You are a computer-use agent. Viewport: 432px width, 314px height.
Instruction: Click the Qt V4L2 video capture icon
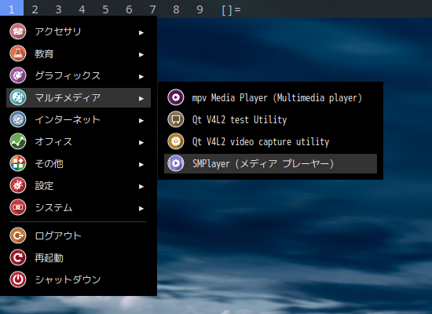tap(176, 141)
